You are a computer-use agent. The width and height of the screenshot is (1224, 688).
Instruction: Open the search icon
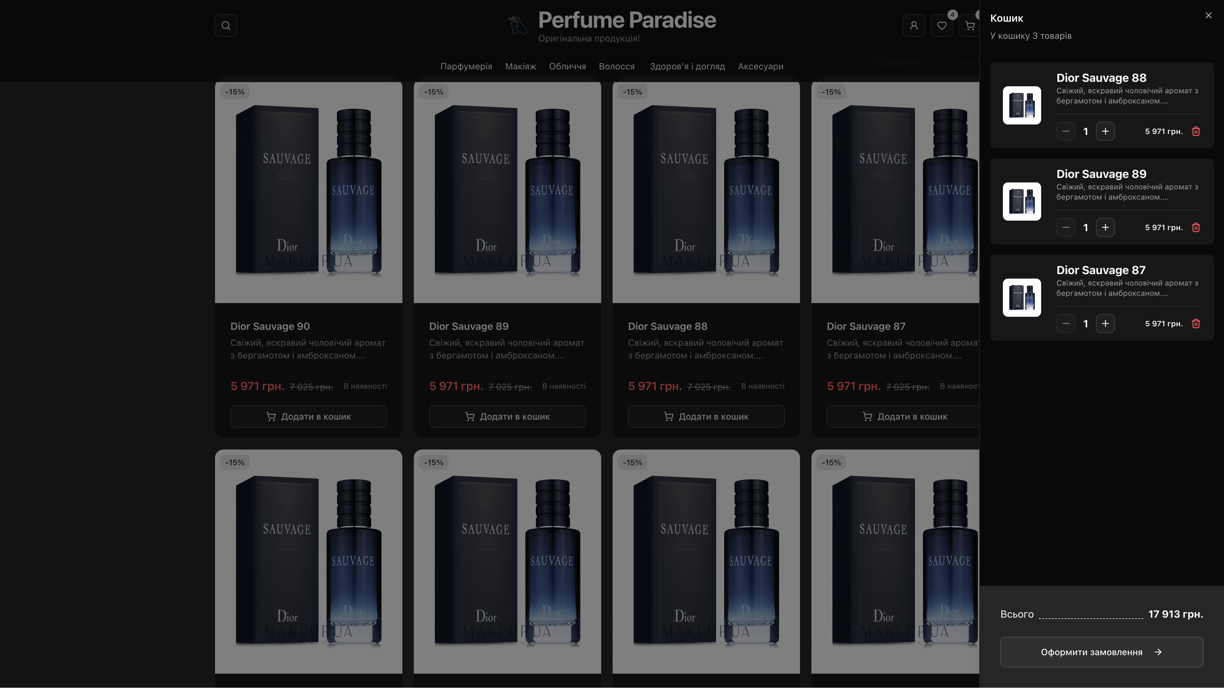click(x=226, y=25)
